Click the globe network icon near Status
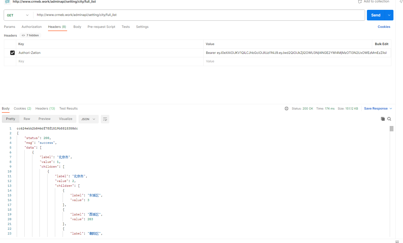Viewport: 403px width, 243px height. tap(287, 109)
